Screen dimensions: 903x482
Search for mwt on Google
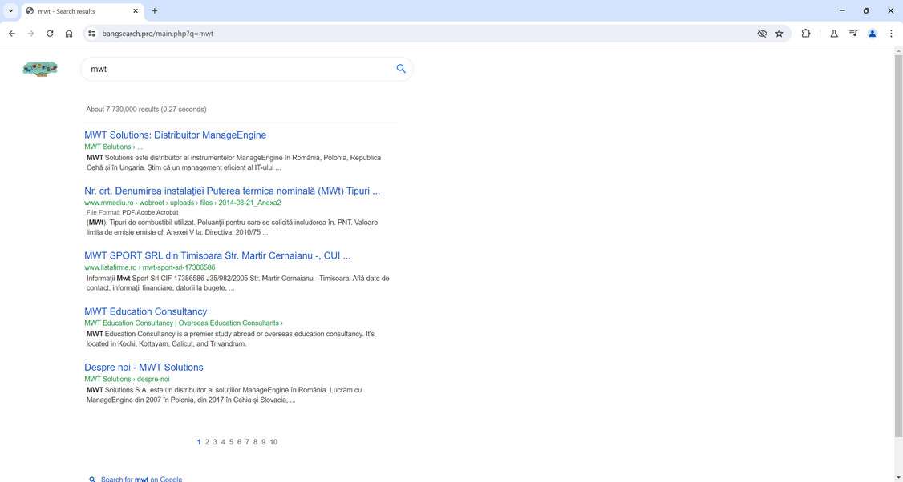point(140,477)
